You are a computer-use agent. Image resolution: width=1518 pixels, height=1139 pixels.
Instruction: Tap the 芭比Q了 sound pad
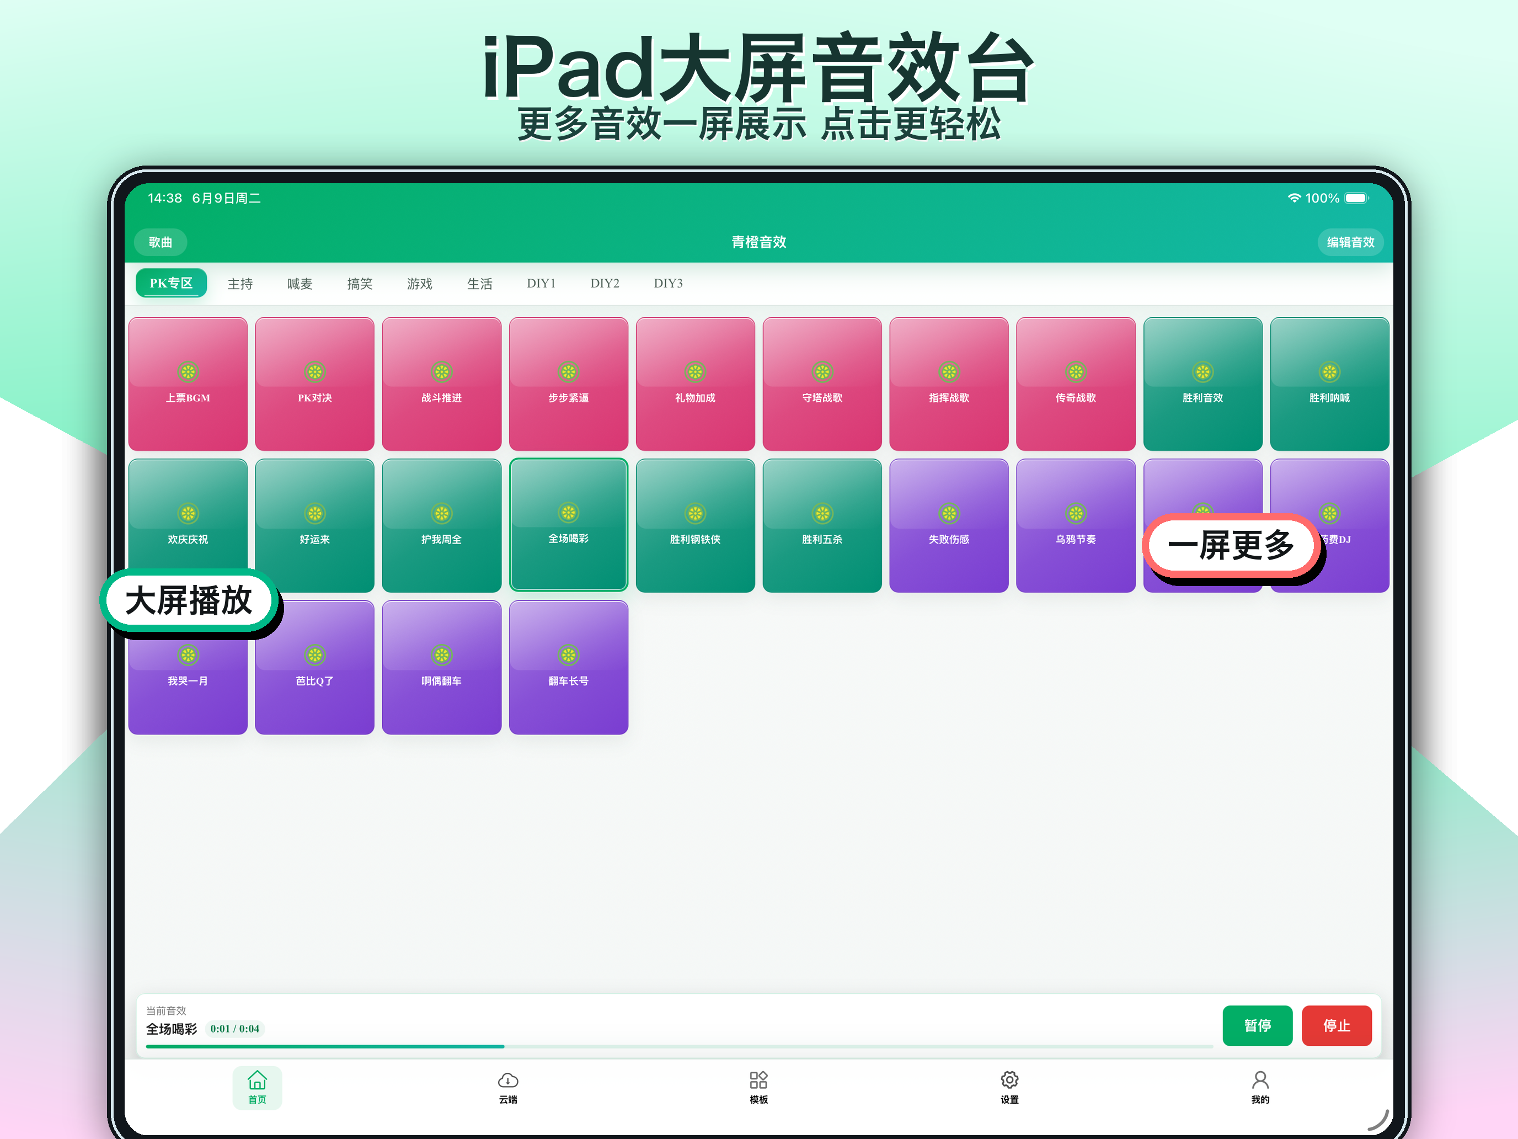click(x=315, y=667)
